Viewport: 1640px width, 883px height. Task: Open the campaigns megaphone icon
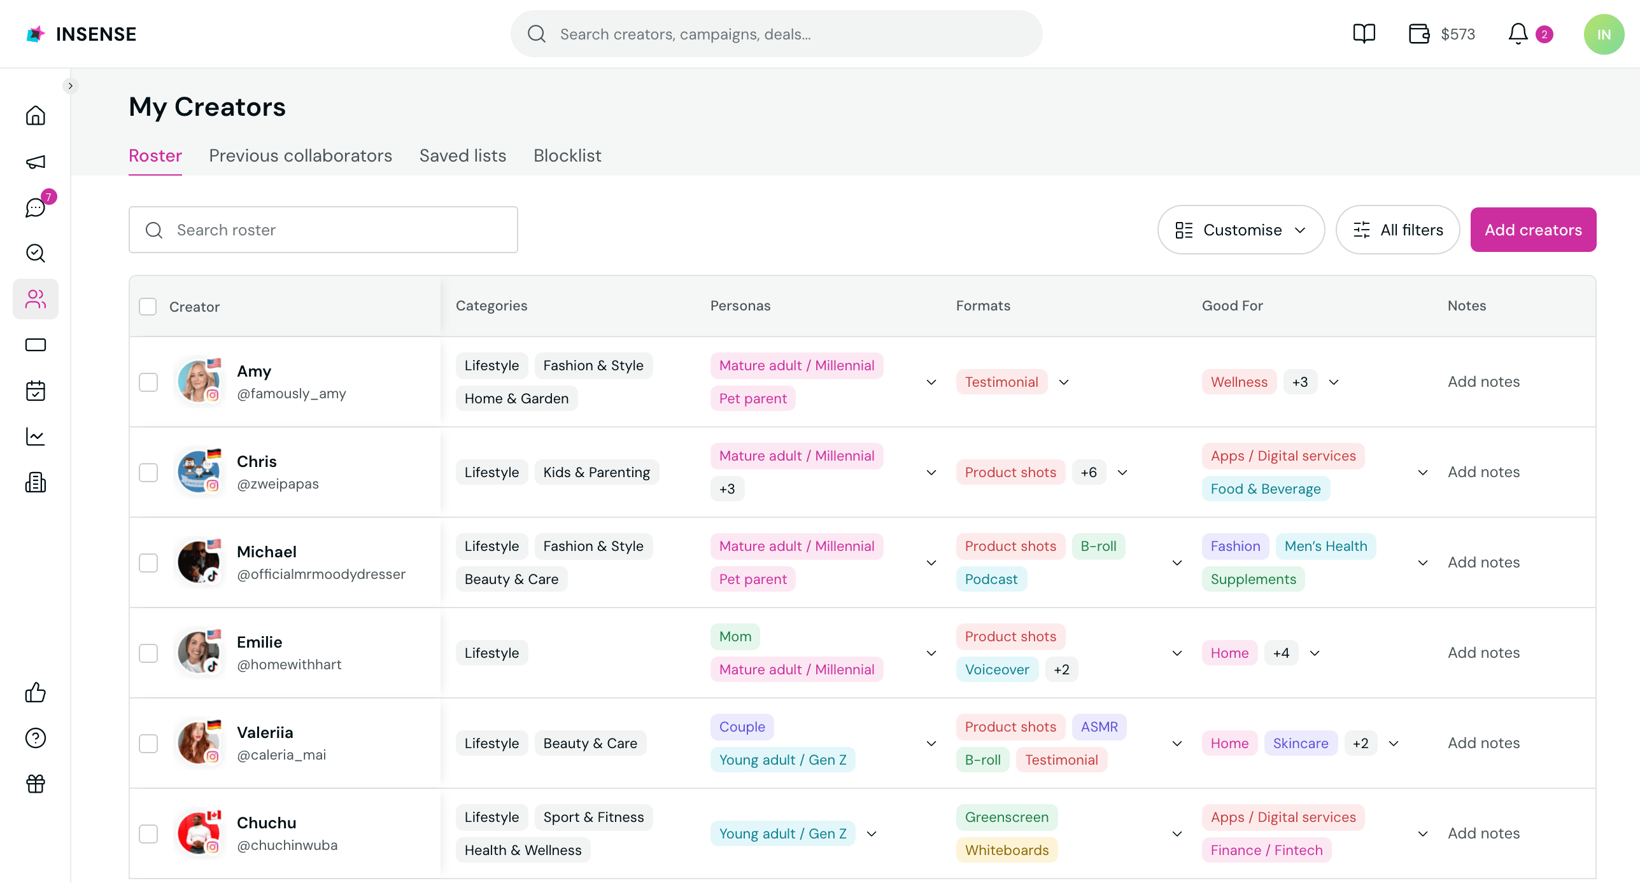pyautogui.click(x=36, y=162)
